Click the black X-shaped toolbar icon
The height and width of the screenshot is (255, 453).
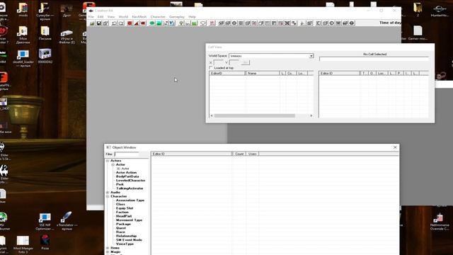coord(287,23)
